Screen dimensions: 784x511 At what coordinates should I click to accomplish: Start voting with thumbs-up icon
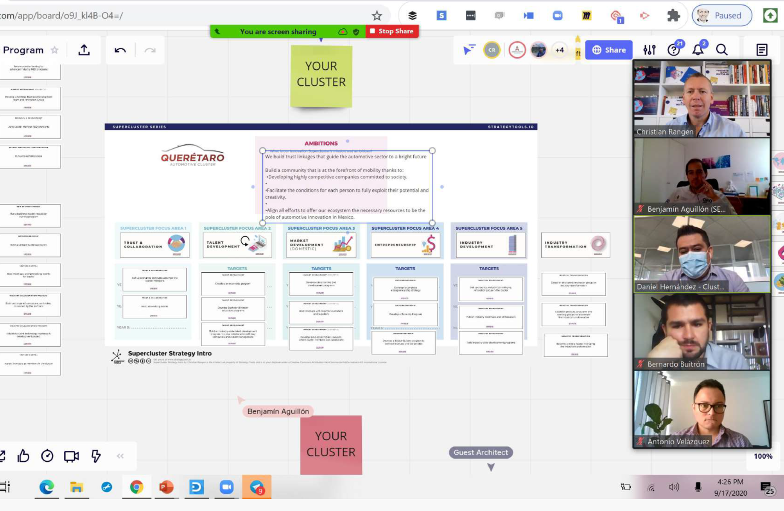point(23,456)
